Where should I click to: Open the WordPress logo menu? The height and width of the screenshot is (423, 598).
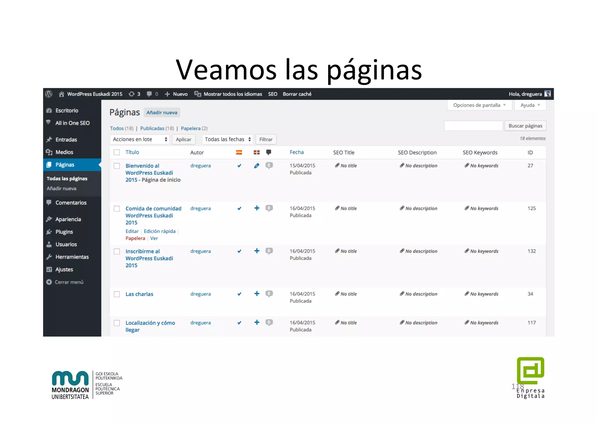(49, 94)
